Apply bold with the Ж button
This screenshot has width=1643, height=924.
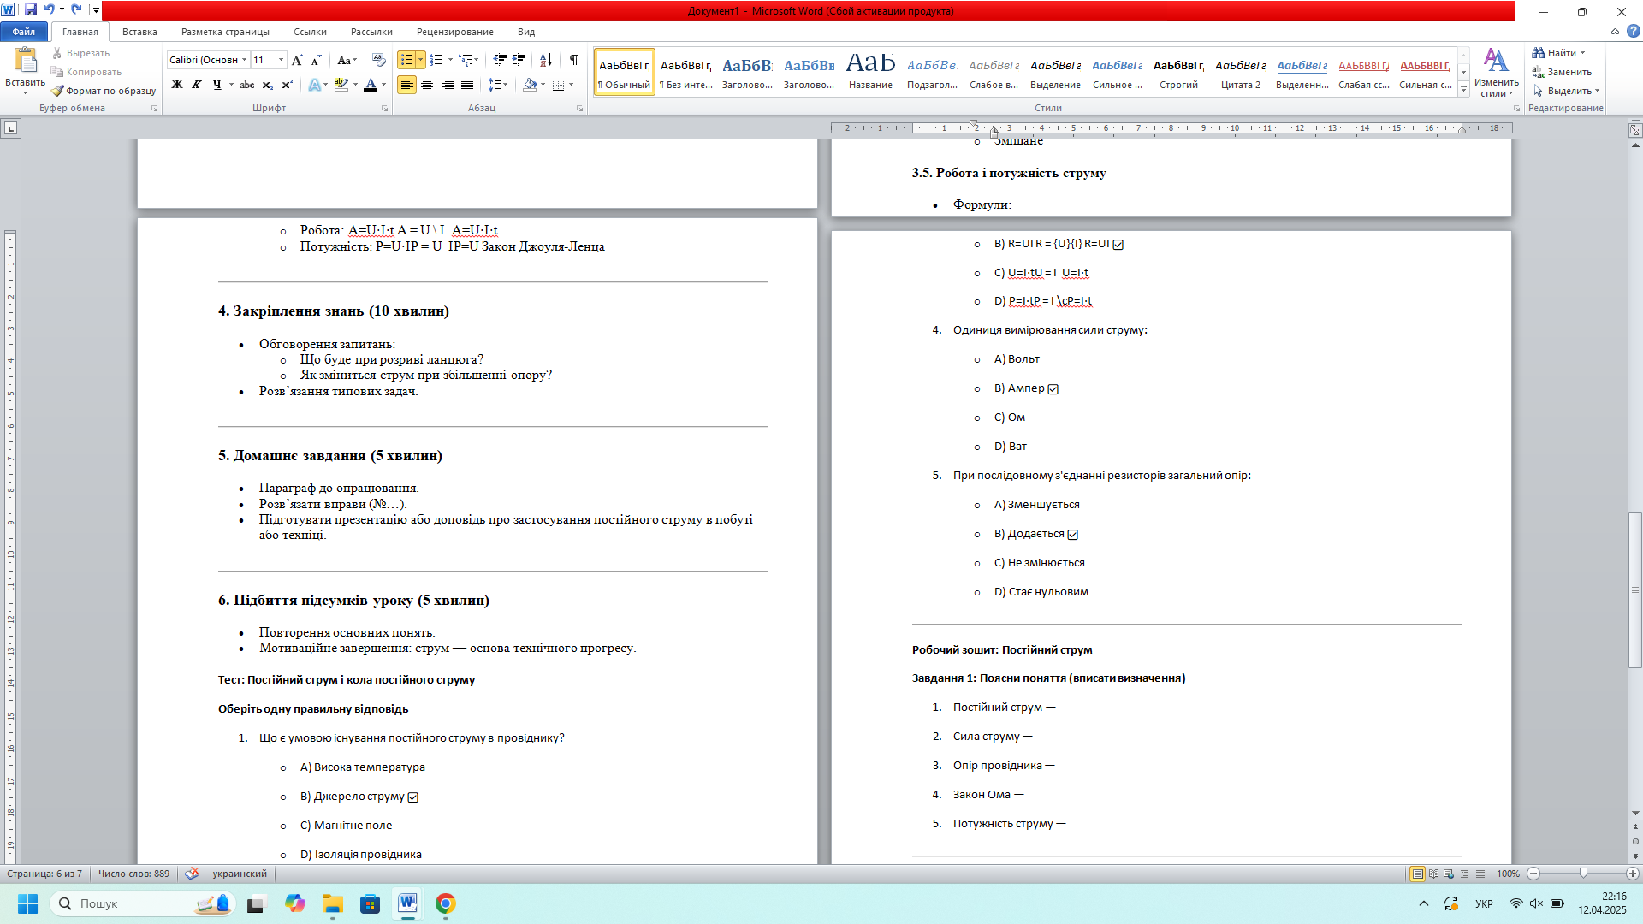point(177,85)
